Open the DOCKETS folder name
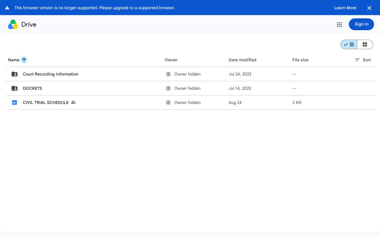The height and width of the screenshot is (237, 380). coord(32,88)
